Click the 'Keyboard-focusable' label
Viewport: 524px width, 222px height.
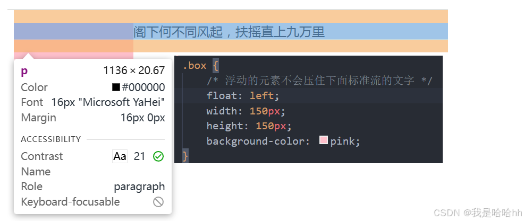pos(70,202)
